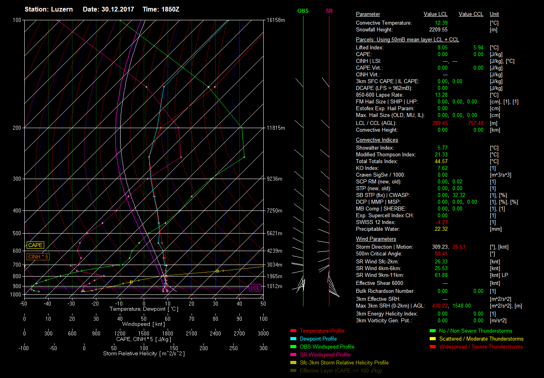Click the Station: Luzern title text

49,9
